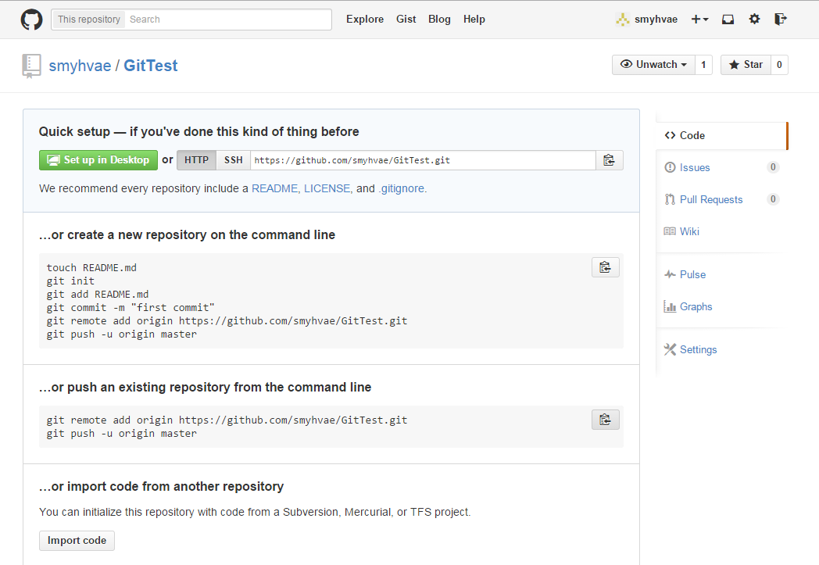Select the HTTP protocol toggle

click(x=196, y=160)
